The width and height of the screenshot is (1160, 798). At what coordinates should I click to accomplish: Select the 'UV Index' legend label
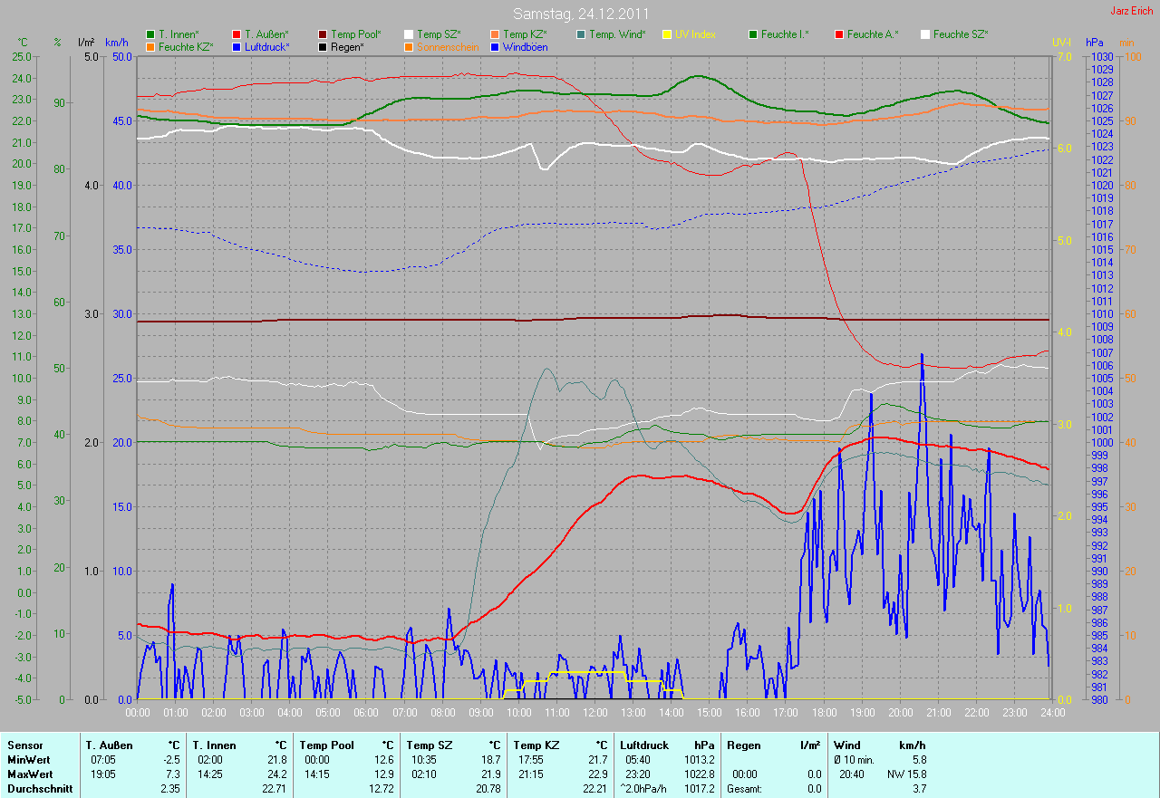pos(695,34)
